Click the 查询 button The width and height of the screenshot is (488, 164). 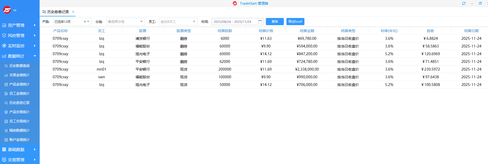(x=275, y=22)
